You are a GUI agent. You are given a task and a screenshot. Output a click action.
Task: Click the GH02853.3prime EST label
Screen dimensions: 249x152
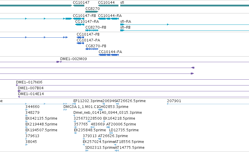113,107
